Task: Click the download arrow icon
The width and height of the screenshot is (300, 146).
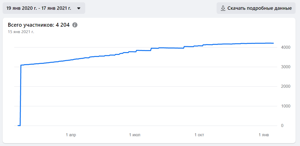Action: [x=223, y=8]
